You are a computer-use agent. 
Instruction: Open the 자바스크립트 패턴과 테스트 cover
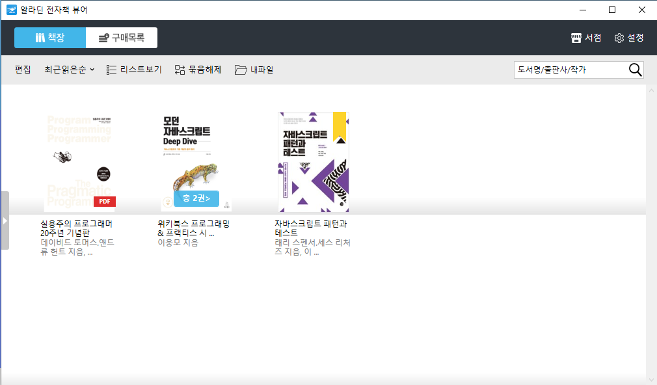[314, 162]
